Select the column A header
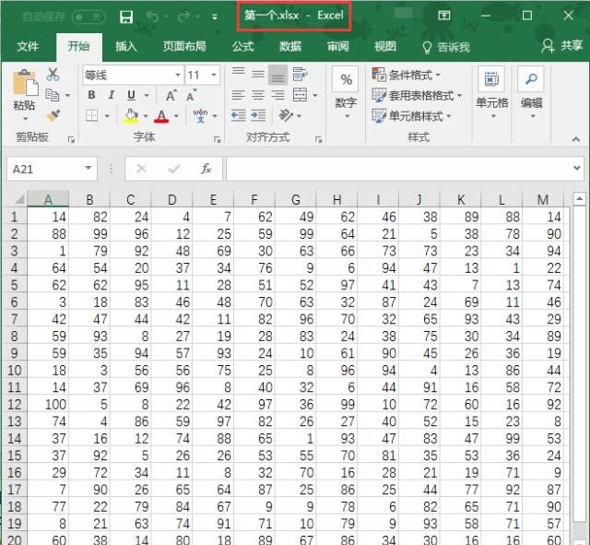Image resolution: width=590 pixels, height=545 pixels. click(48, 199)
